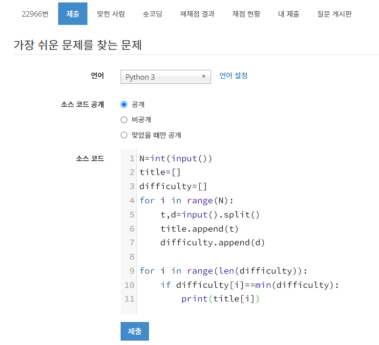Select 맞았을 때만 공개 radio option
This screenshot has height=345, width=379.
coord(124,135)
